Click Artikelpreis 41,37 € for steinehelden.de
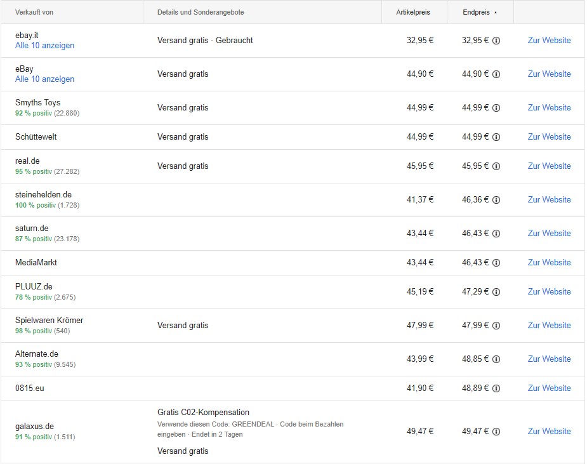This screenshot has width=587, height=464. pos(420,199)
